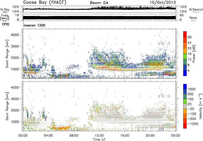Click inside the power range-time plot
The width and height of the screenshot is (203, 141).
(99, 54)
